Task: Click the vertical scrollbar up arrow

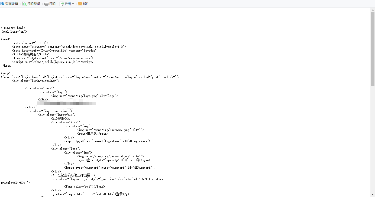Action: tap(373, 10)
